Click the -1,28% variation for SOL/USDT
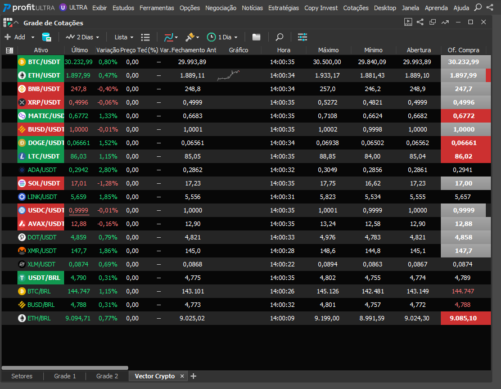Image resolution: width=501 pixels, height=389 pixels. 107,183
